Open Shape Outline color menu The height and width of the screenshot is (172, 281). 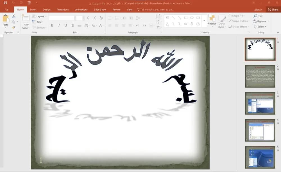click(239, 21)
